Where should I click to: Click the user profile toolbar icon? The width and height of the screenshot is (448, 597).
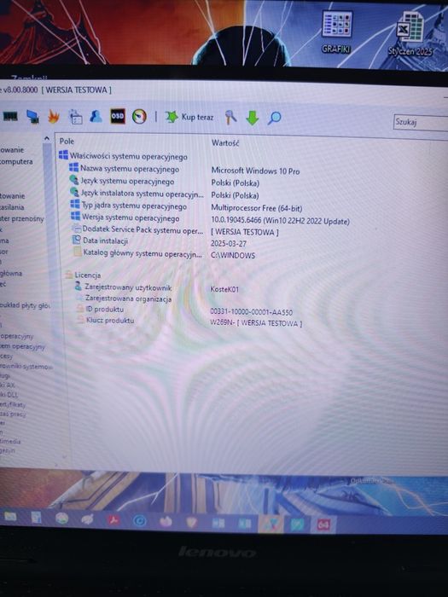(x=96, y=116)
